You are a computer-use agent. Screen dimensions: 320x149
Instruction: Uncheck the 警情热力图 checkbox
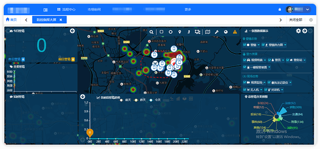(x=263, y=45)
